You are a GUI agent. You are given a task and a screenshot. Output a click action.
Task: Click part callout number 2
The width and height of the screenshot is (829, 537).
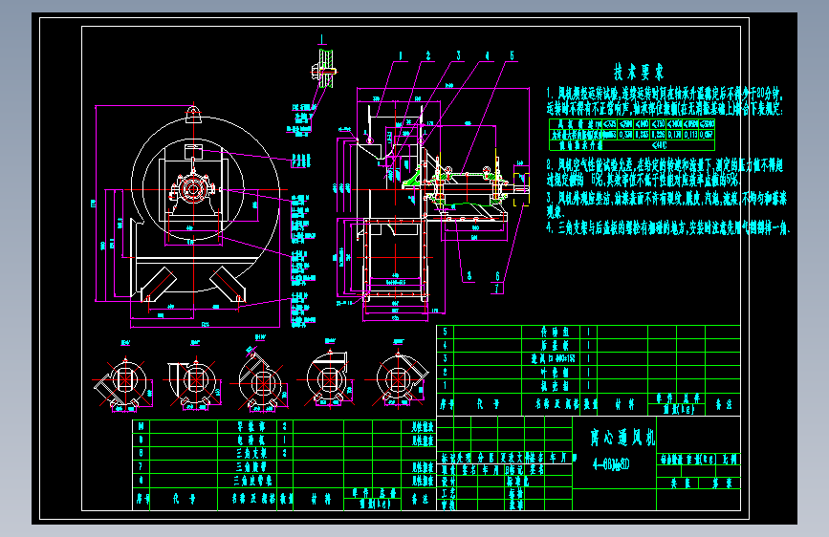click(428, 55)
